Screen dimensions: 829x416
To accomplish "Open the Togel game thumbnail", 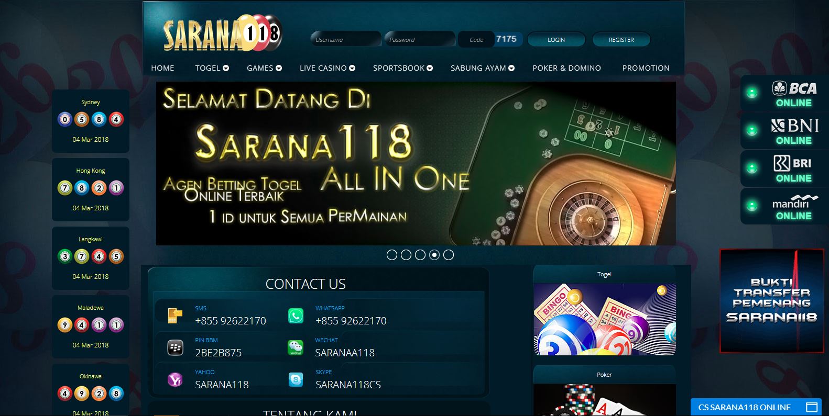I will [604, 319].
